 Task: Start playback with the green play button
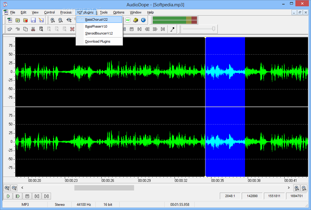pos(8,196)
